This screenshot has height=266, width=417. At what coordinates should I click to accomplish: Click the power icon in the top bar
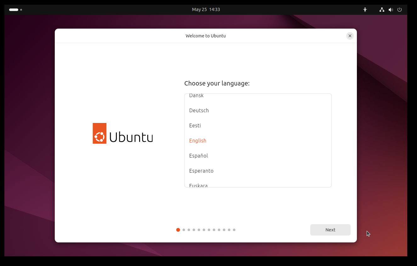pos(400,10)
